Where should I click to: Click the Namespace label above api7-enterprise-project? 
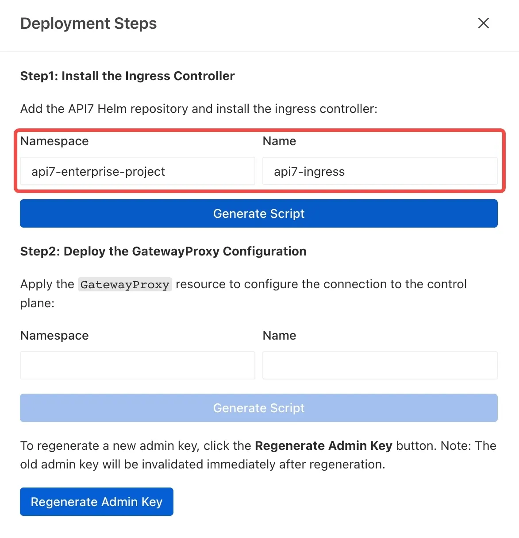[x=54, y=141]
